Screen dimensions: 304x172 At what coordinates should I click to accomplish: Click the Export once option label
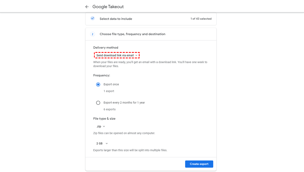111,84
